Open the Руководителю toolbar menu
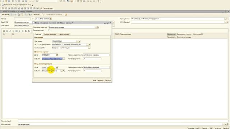The image size is (230, 129). (x=47, y=8)
